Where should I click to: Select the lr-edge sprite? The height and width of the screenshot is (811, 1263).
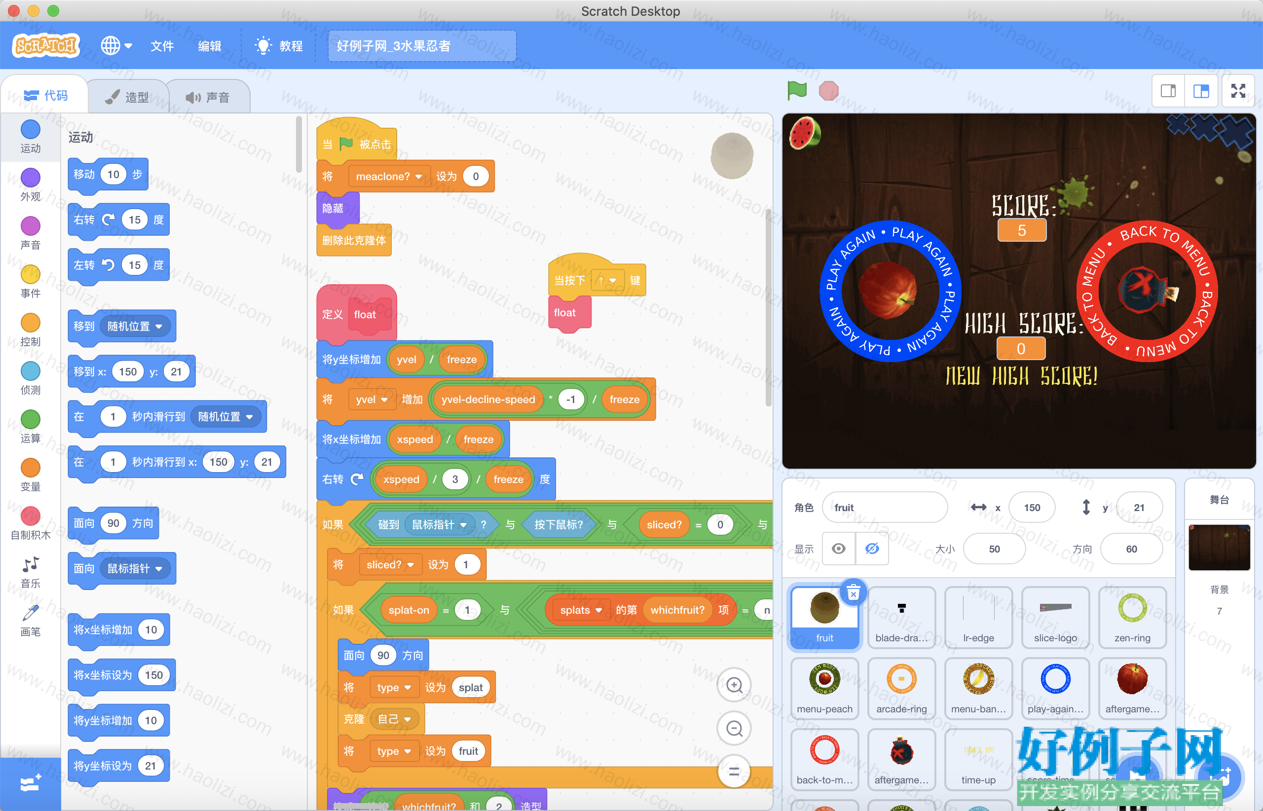pos(979,618)
